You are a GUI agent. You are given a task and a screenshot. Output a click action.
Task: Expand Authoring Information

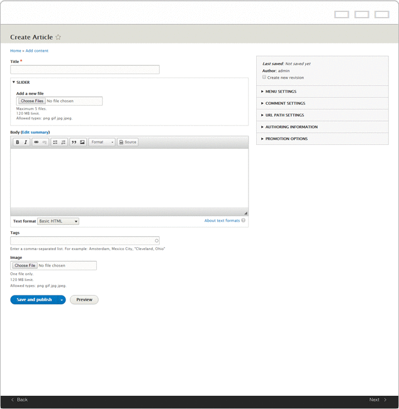(x=322, y=127)
